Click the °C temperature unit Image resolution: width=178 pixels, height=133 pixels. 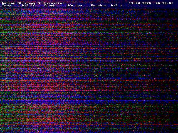[33, 6]
